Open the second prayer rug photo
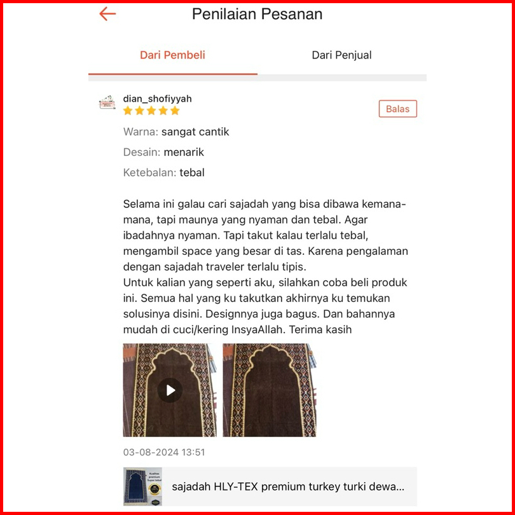 click(270, 390)
